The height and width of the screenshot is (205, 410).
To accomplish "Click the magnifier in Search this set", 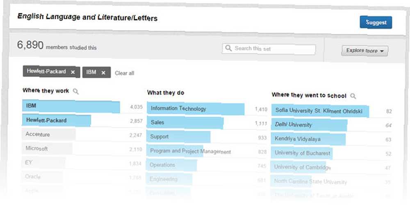I will tap(228, 48).
